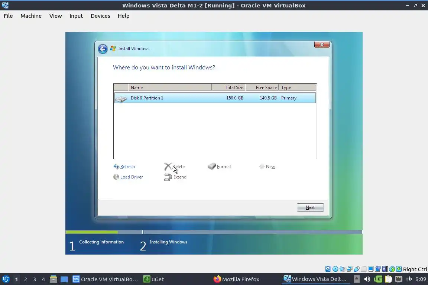This screenshot has height=285, width=428.
Task: Click the New partition option
Action: (x=270, y=167)
